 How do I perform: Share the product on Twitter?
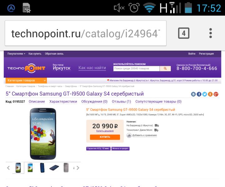click(205, 94)
